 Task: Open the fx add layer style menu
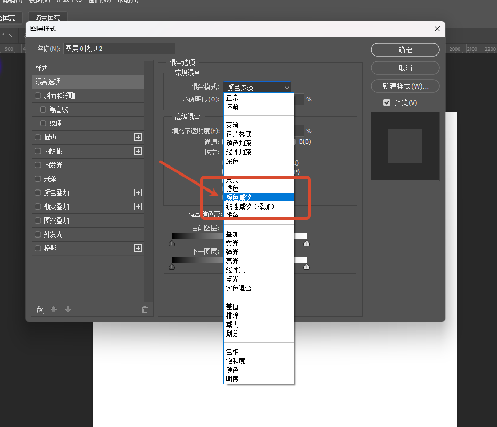pos(40,310)
